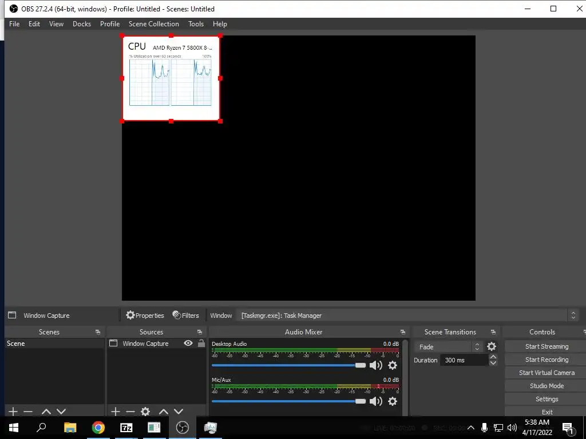This screenshot has height=439, width=586.
Task: Open the Tools menu
Action: click(196, 24)
